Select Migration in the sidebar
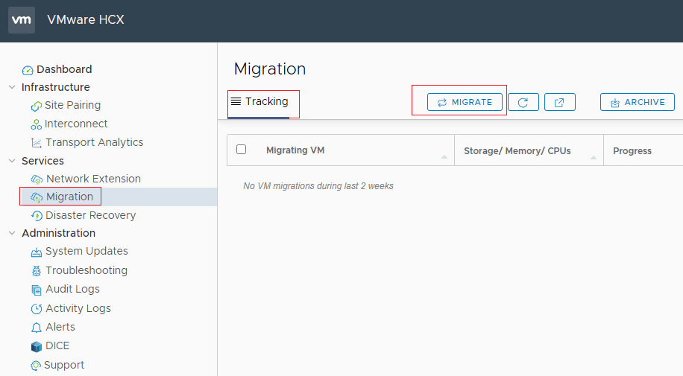The image size is (683, 376). coord(69,197)
